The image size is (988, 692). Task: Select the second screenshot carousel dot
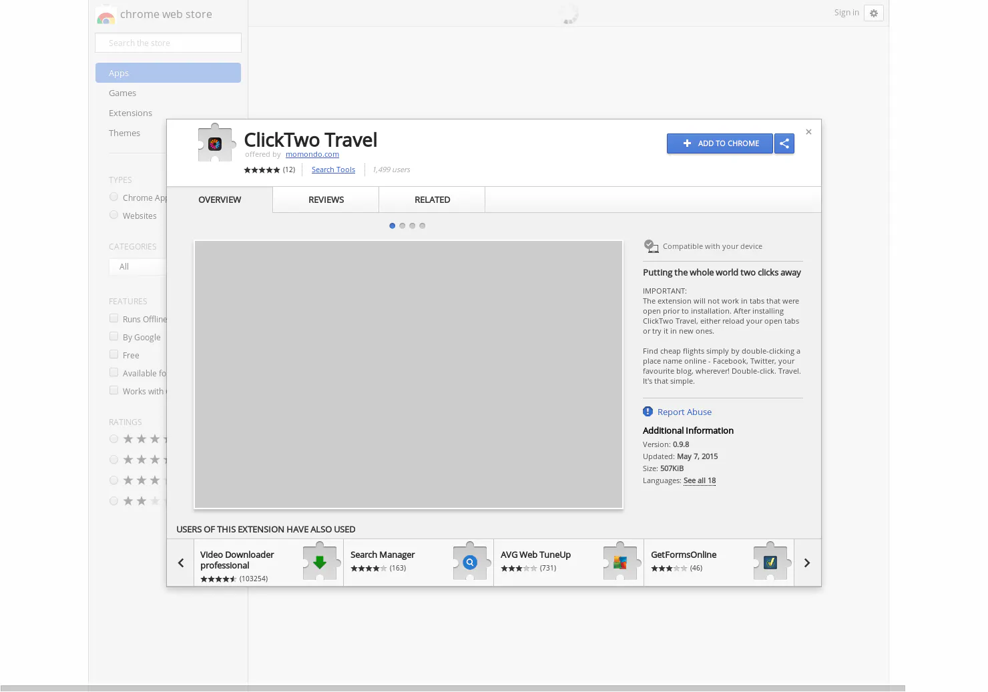pos(402,226)
